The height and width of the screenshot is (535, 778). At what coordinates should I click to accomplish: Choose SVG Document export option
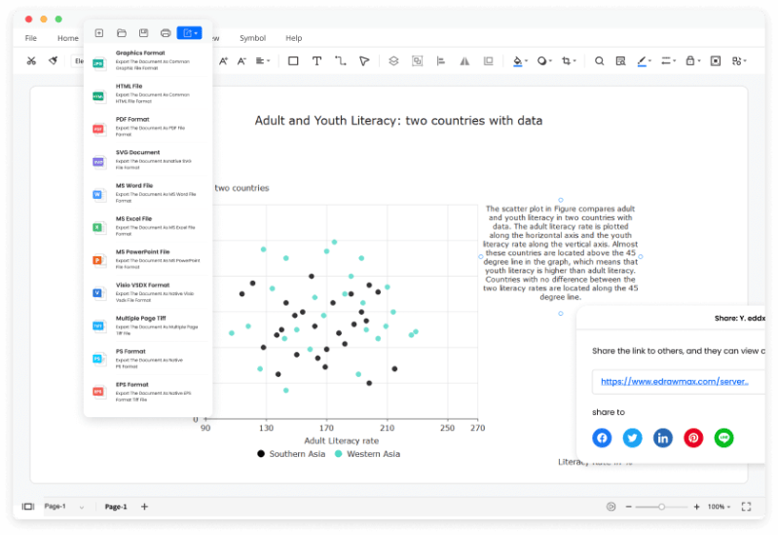click(x=148, y=160)
